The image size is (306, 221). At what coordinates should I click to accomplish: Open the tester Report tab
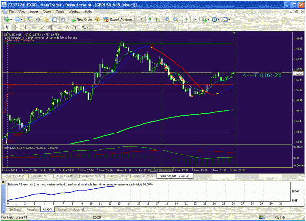(x=63, y=209)
